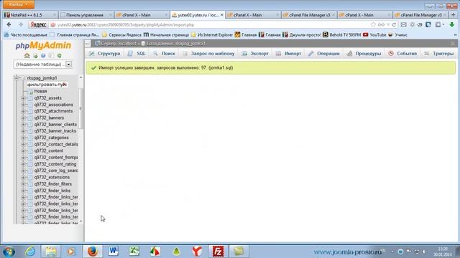Go back with the browser back arrow
This screenshot has width=460, height=258.
pos(9,25)
